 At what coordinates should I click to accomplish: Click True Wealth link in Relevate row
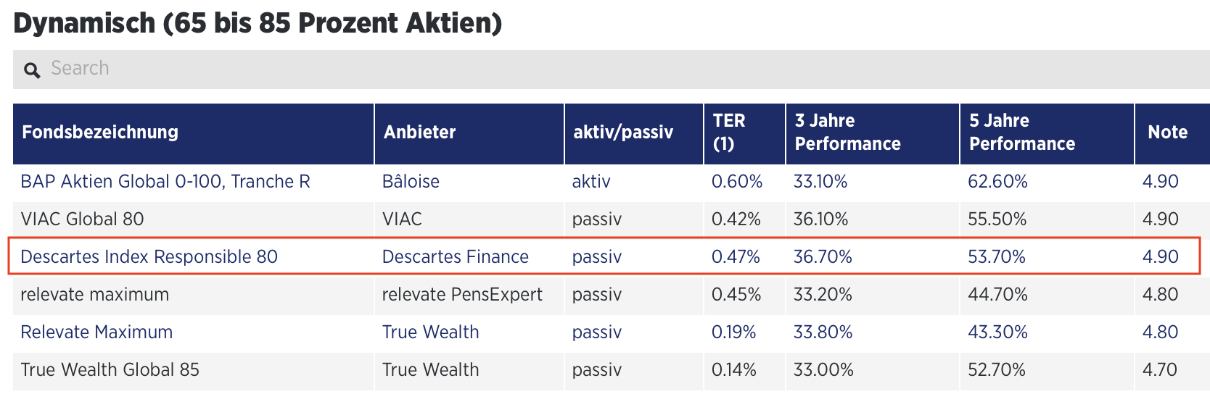pos(430,332)
